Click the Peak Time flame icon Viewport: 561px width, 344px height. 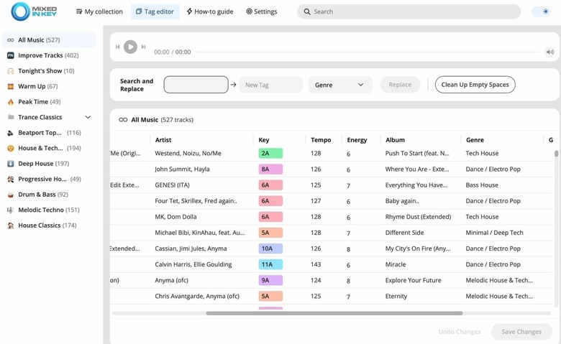click(x=11, y=102)
